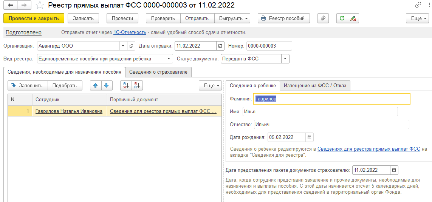Move row up with blue arrow
The image size is (432, 202).
[96, 86]
